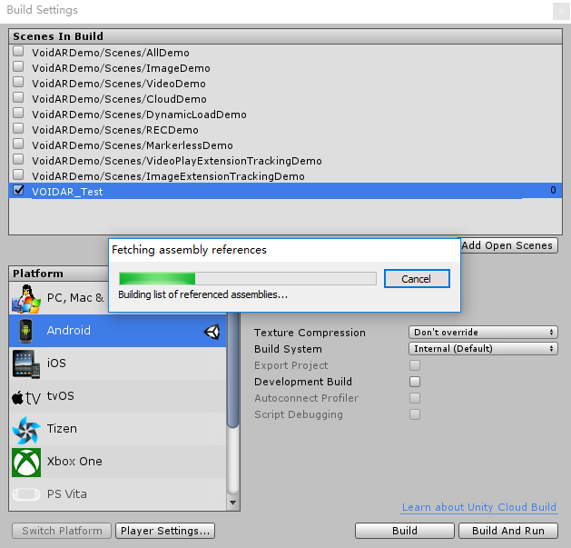Select the VoidARDemo/Scenes/RECDemo scene row

coord(285,130)
